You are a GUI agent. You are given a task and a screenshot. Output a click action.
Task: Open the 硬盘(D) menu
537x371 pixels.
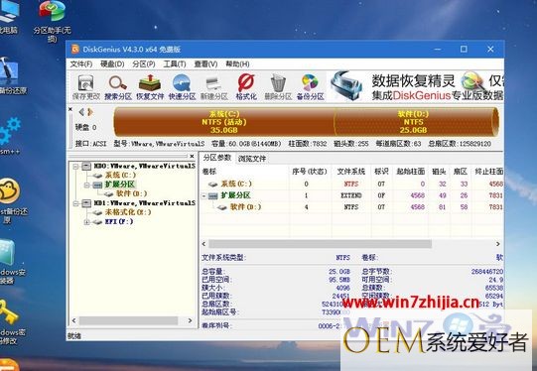pyautogui.click(x=112, y=64)
